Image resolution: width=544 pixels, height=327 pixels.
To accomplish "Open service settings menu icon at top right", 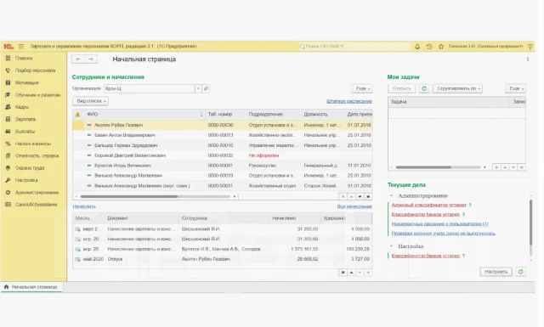I will 530,46.
